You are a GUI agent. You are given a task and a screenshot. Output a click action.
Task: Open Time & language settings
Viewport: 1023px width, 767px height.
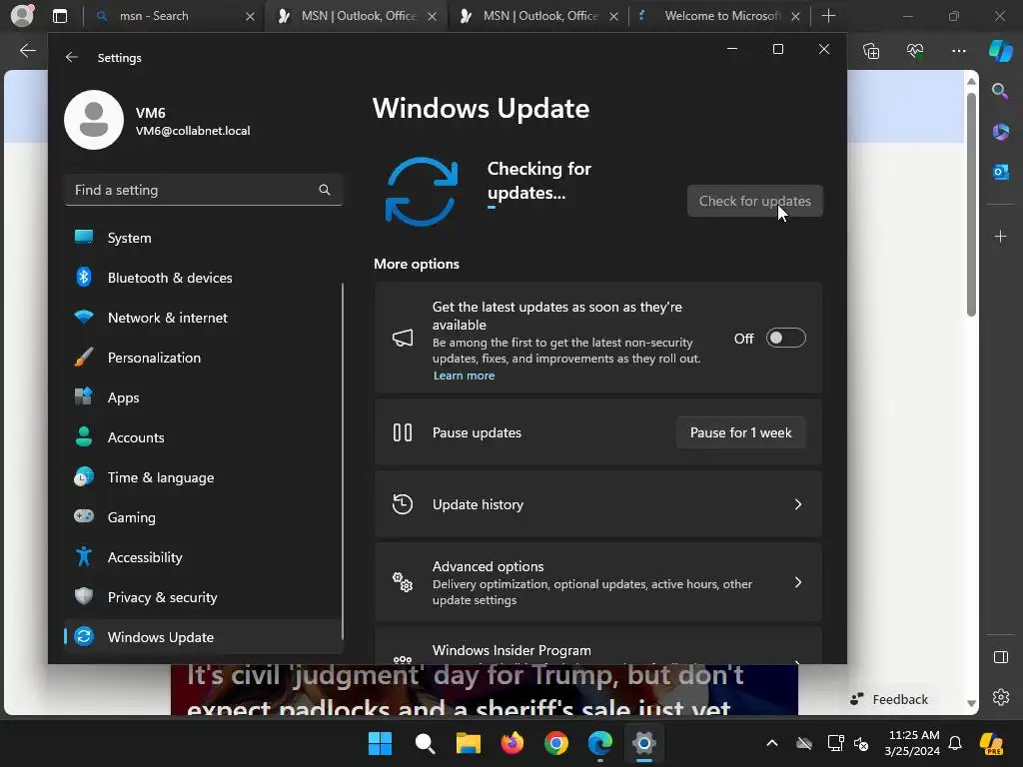(x=203, y=477)
